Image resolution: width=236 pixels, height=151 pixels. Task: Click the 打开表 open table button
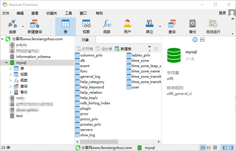coord(85,49)
